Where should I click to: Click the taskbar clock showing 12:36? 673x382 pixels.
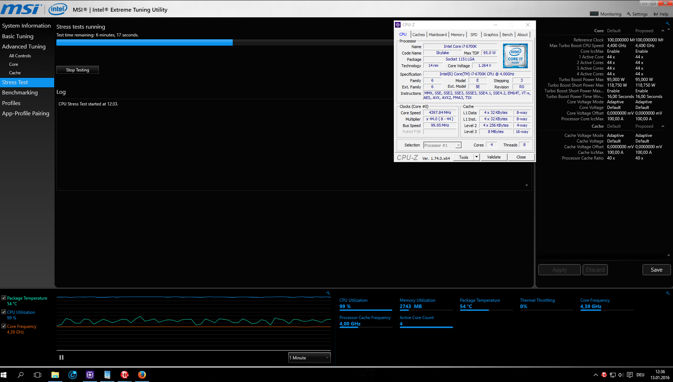click(x=660, y=375)
